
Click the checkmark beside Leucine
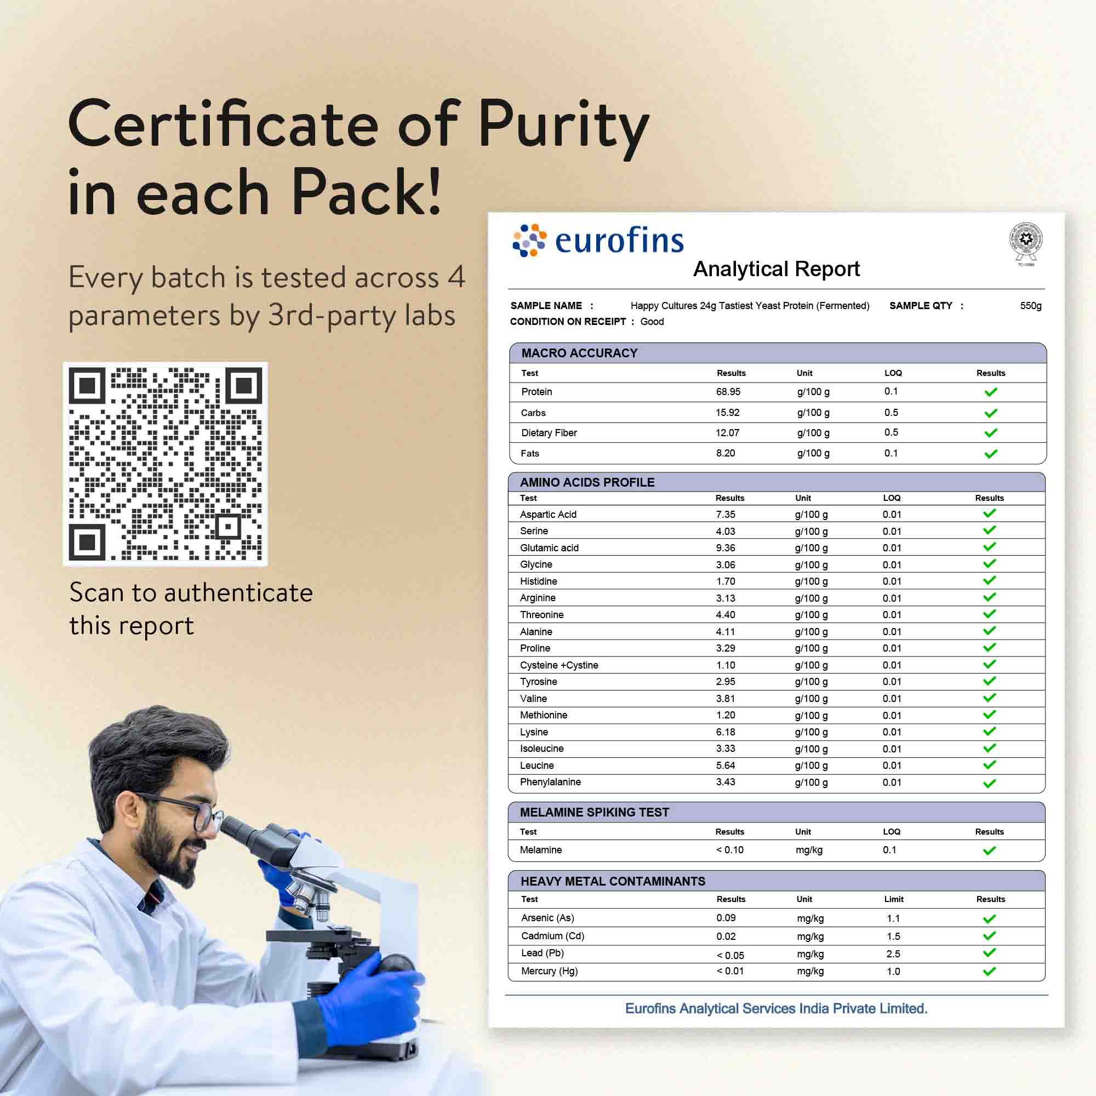pyautogui.click(x=989, y=764)
